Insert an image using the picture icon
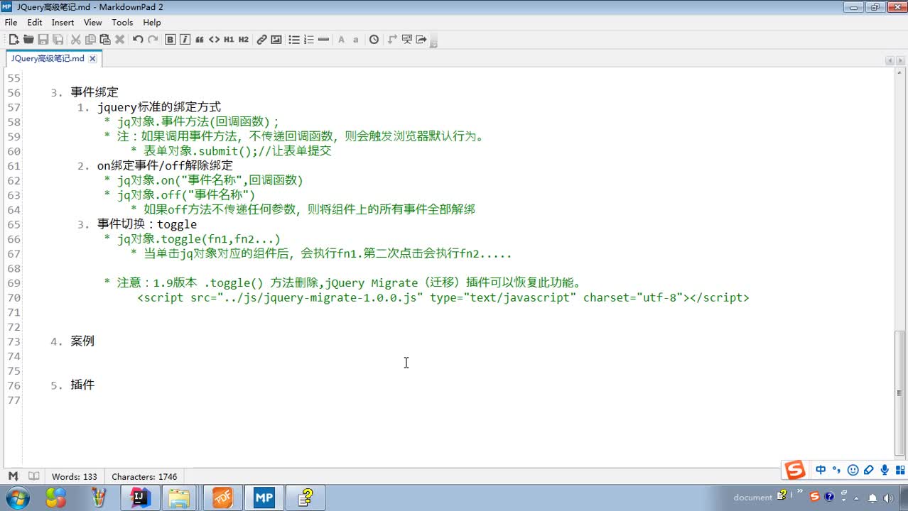 click(x=276, y=40)
